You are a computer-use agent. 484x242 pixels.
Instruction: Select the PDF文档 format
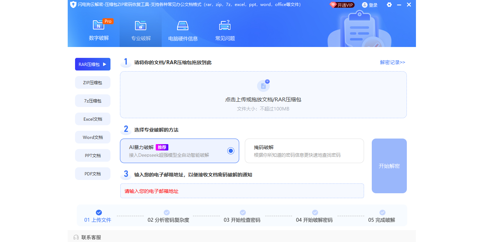click(93, 174)
